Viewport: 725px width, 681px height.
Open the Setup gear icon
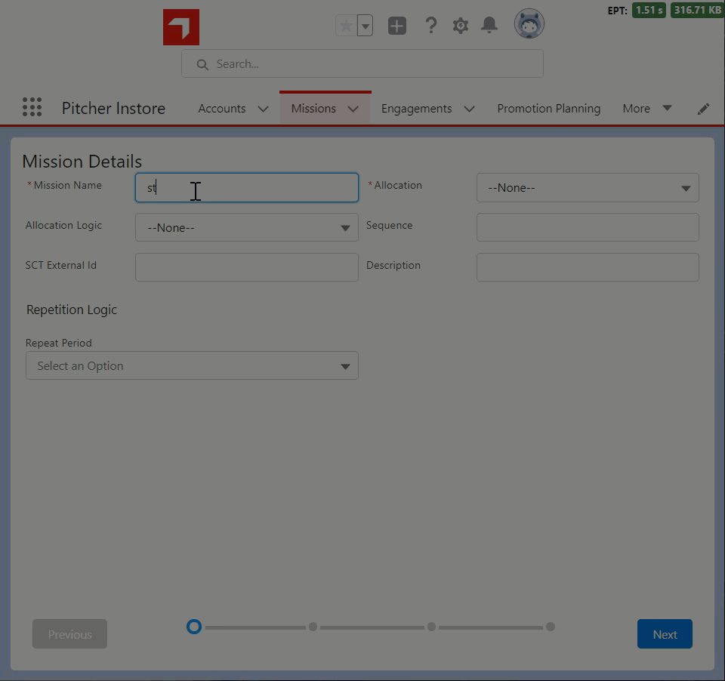tap(461, 26)
